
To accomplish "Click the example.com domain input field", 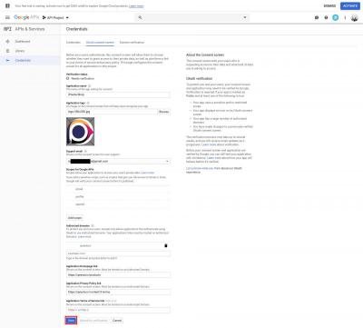I will (118, 253).
